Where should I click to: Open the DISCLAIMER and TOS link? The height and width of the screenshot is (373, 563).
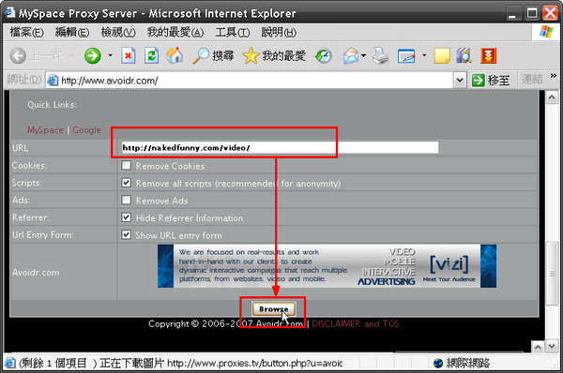(355, 323)
